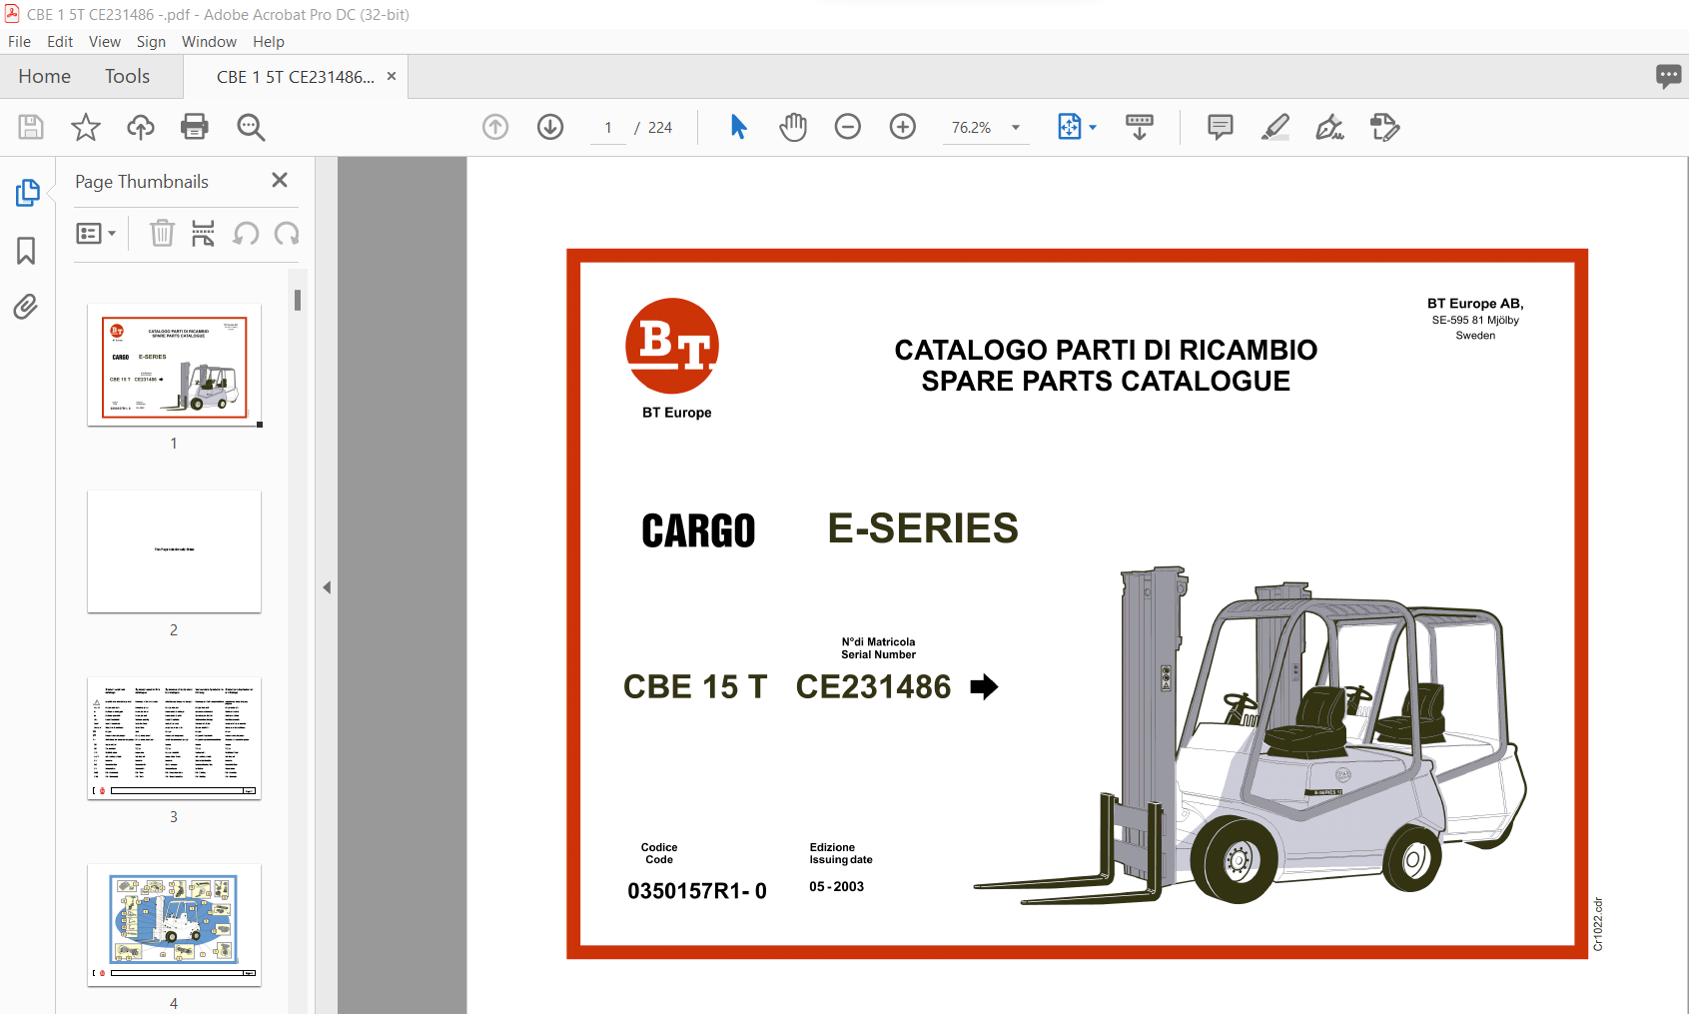This screenshot has width=1689, height=1014.
Task: Open the Sign menu
Action: pyautogui.click(x=151, y=42)
